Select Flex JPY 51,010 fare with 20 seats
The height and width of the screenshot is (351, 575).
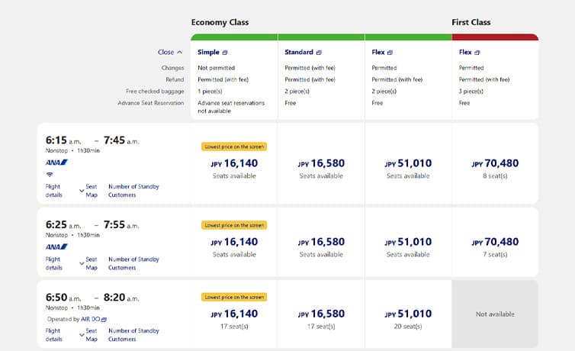(408, 314)
